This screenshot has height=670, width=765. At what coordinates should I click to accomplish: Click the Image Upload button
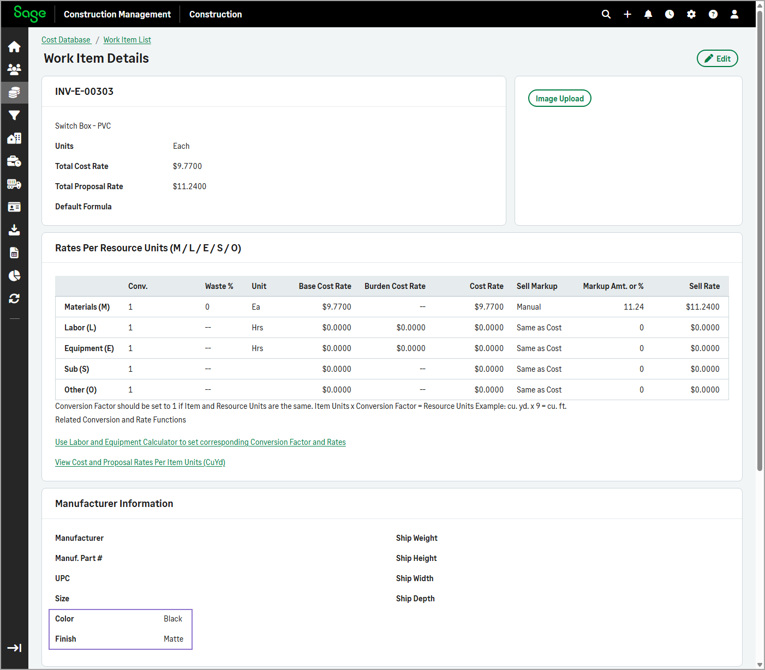(x=559, y=98)
